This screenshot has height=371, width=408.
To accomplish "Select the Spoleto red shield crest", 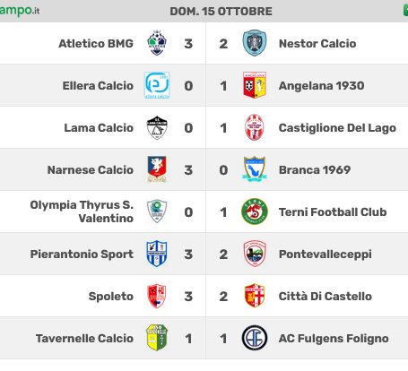I will point(157,296).
